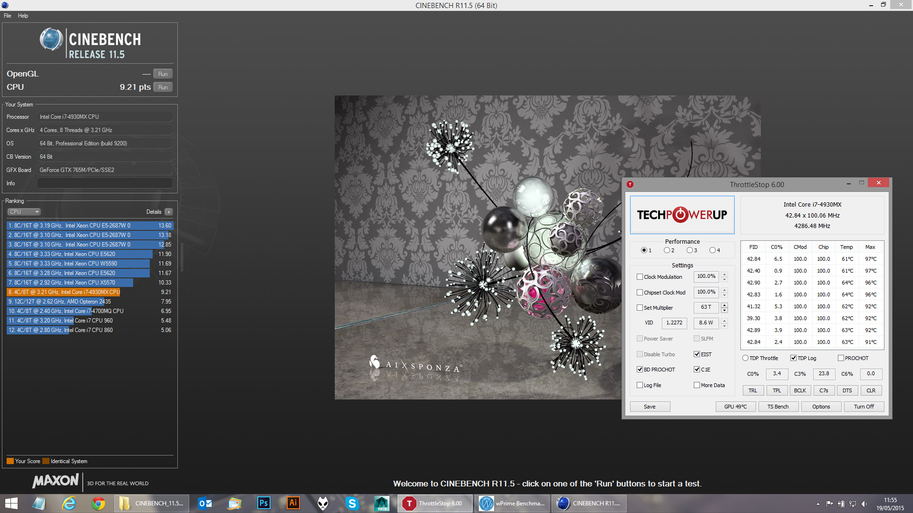Open ThrottleStop Options
The height and width of the screenshot is (513, 913).
click(821, 407)
